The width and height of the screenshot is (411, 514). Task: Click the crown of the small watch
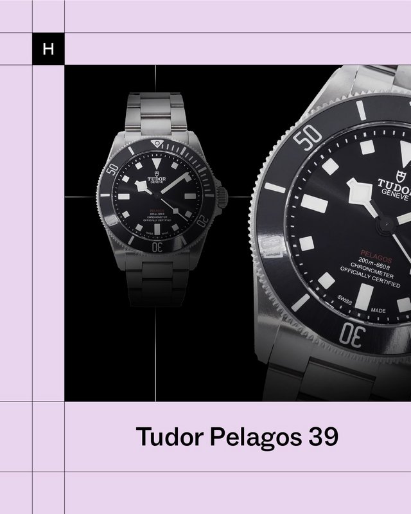(223, 198)
